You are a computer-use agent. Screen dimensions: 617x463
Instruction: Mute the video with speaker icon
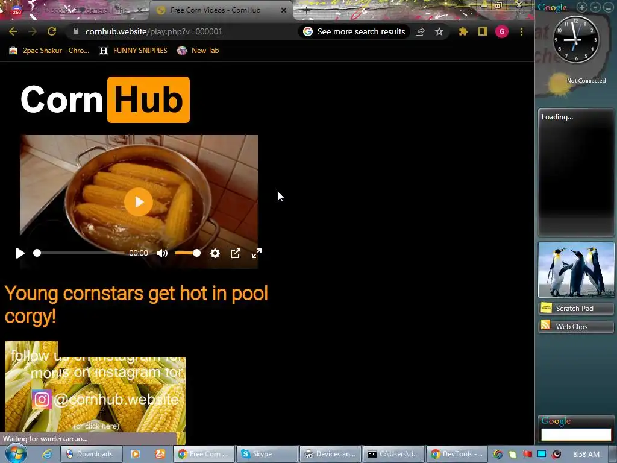(161, 253)
